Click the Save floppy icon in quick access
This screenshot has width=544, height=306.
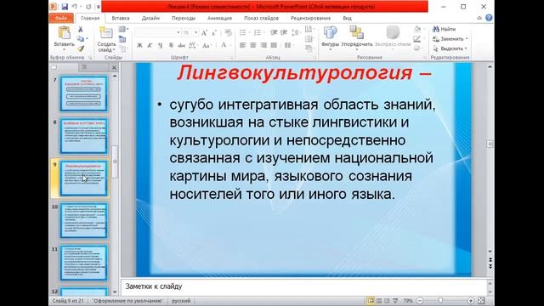coord(65,7)
